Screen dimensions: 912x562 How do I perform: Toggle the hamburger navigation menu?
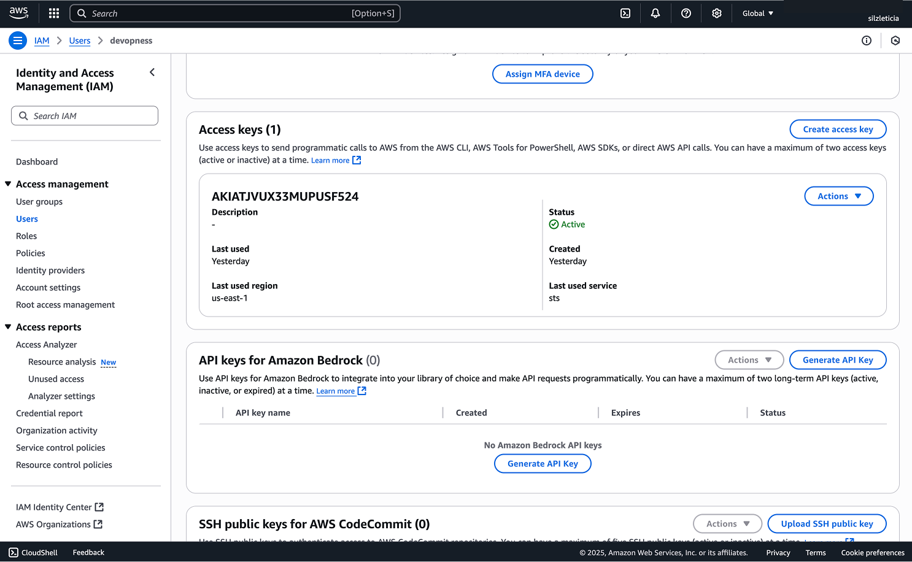pyautogui.click(x=18, y=40)
